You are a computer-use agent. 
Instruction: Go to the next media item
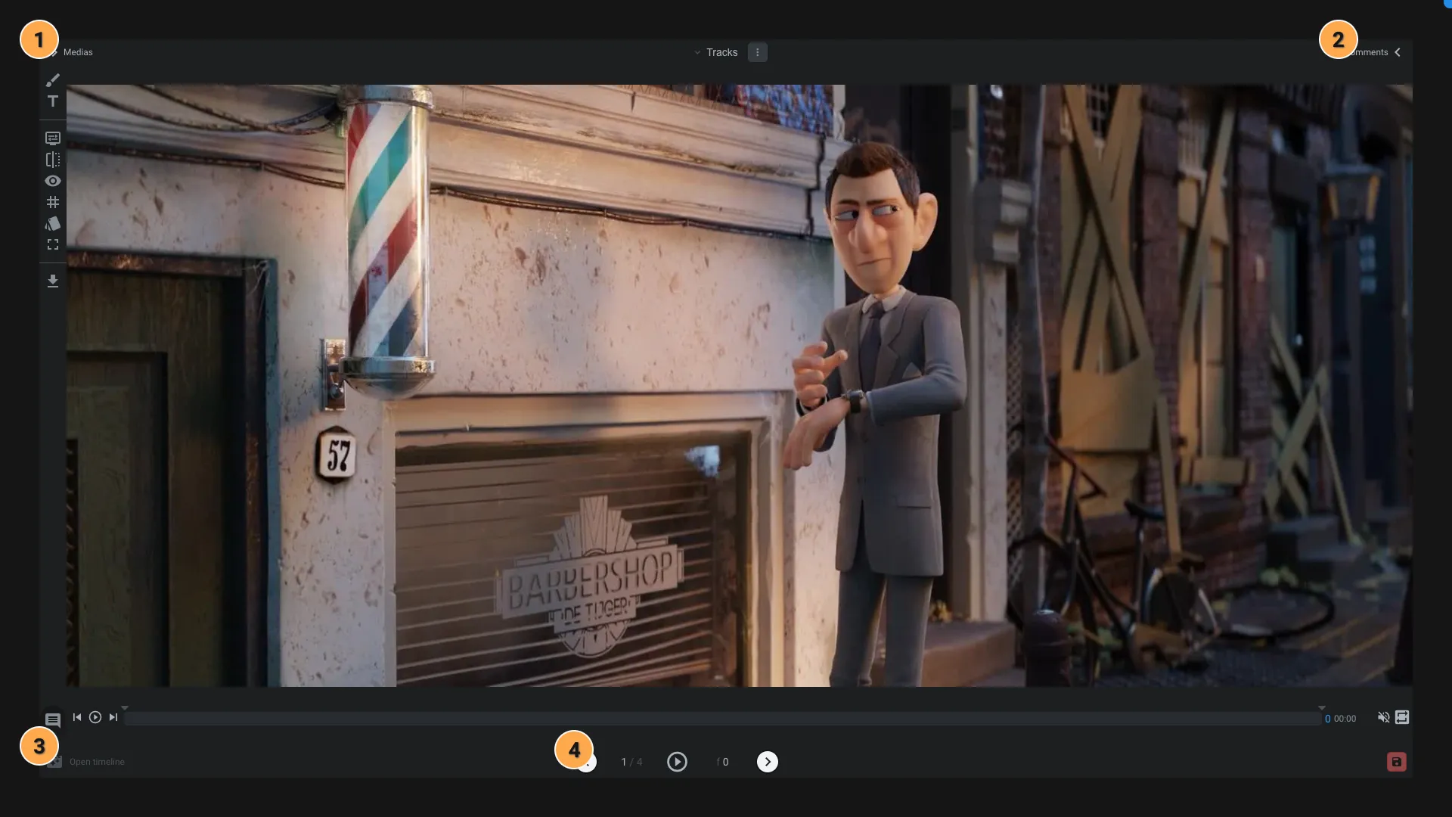click(x=768, y=762)
